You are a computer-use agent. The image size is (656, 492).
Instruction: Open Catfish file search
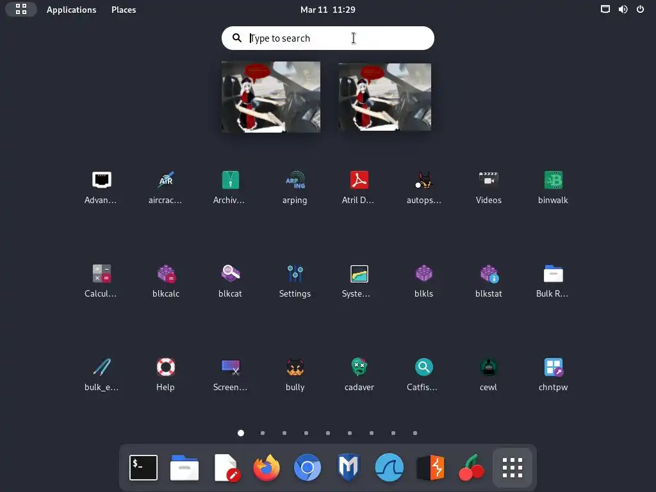[x=424, y=367]
